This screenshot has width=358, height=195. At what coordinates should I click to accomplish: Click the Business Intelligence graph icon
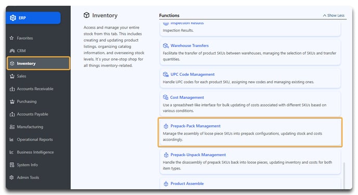(11, 152)
